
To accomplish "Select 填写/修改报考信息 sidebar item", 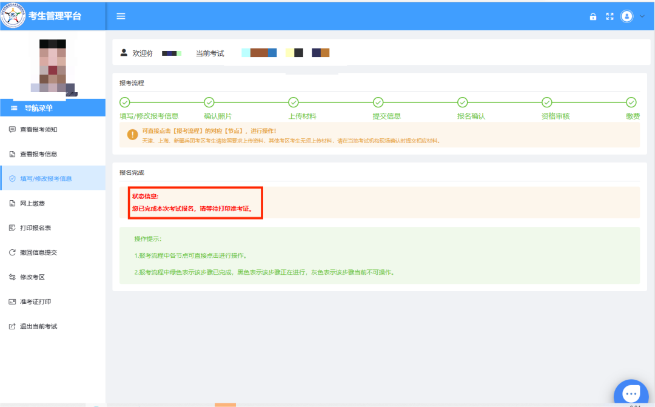I will coord(45,178).
